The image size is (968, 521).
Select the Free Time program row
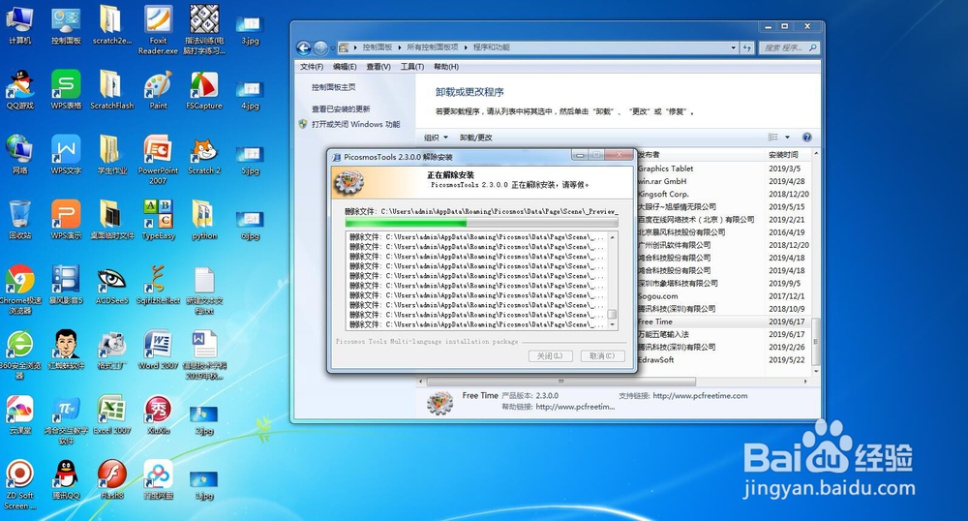(x=724, y=322)
